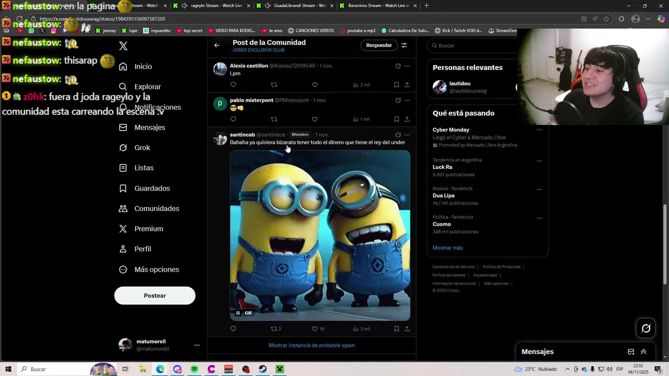Switch to Bananirou Stream browser tab
669x376 pixels.
click(378, 6)
